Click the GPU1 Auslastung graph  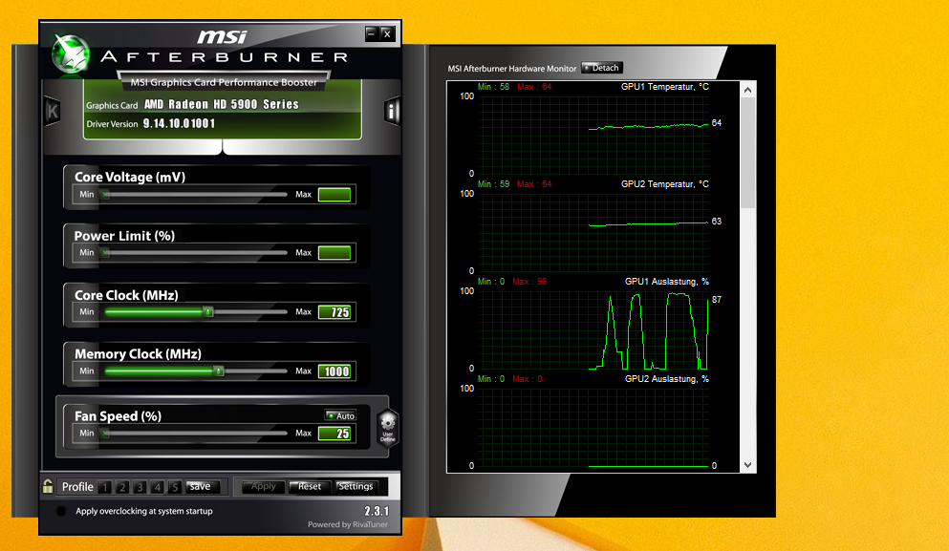[593, 330]
